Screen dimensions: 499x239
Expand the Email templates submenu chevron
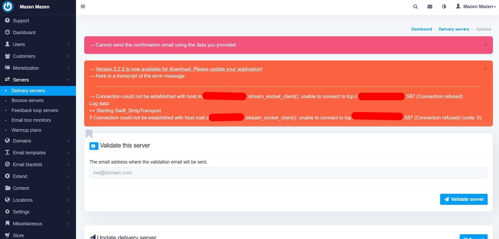[x=69, y=153]
